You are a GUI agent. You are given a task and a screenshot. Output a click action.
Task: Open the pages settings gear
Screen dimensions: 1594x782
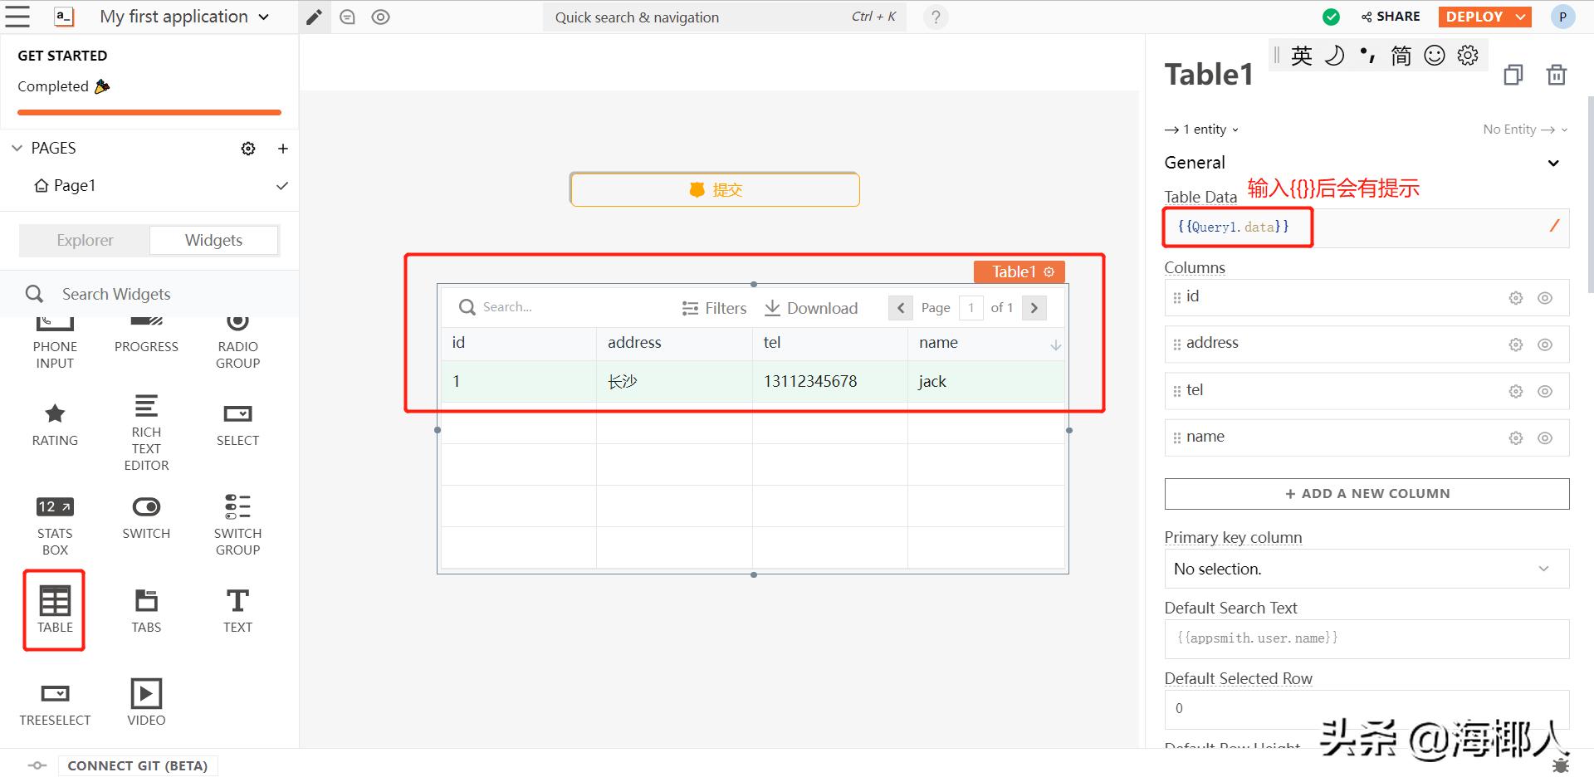[247, 149]
